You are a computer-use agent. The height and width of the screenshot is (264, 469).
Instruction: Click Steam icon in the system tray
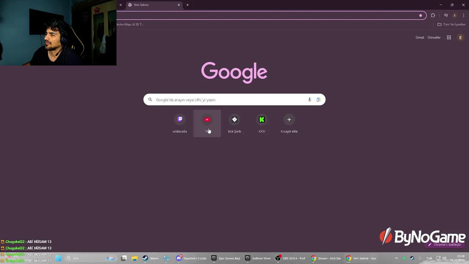(412, 258)
